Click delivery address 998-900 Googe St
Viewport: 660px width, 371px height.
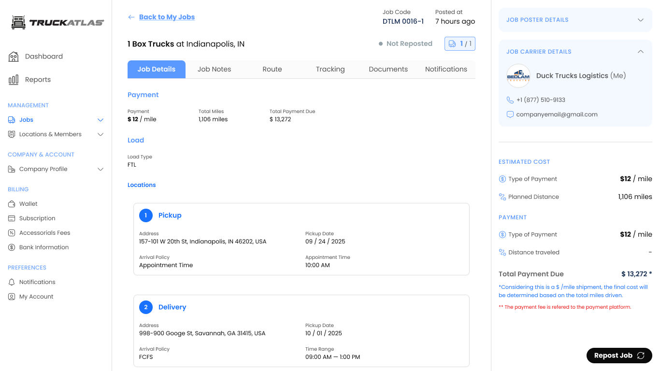click(x=202, y=333)
